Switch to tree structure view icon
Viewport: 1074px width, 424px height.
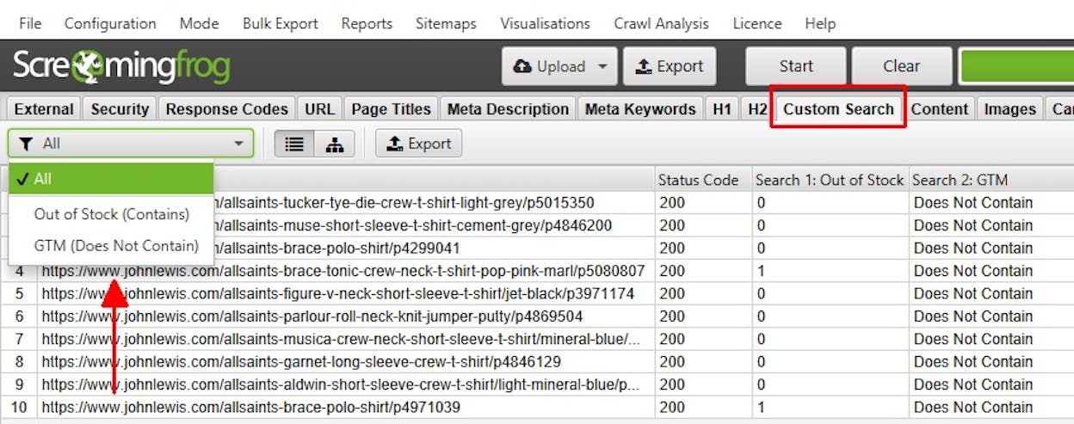point(334,144)
